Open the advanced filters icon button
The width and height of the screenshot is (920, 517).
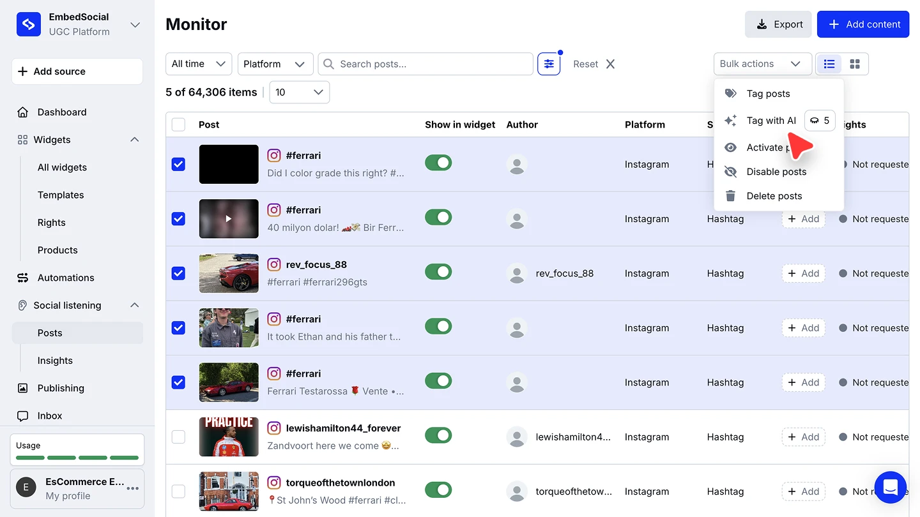click(x=549, y=64)
